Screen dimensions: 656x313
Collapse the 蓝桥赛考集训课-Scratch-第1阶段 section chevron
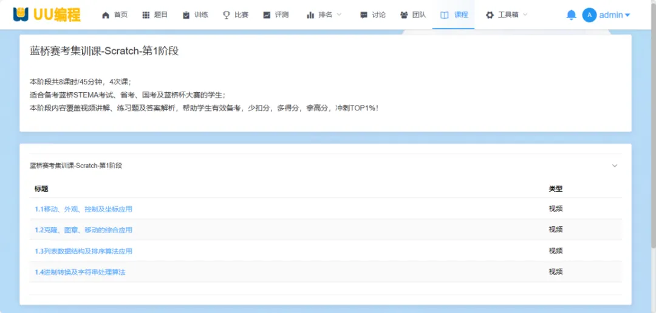pos(615,166)
